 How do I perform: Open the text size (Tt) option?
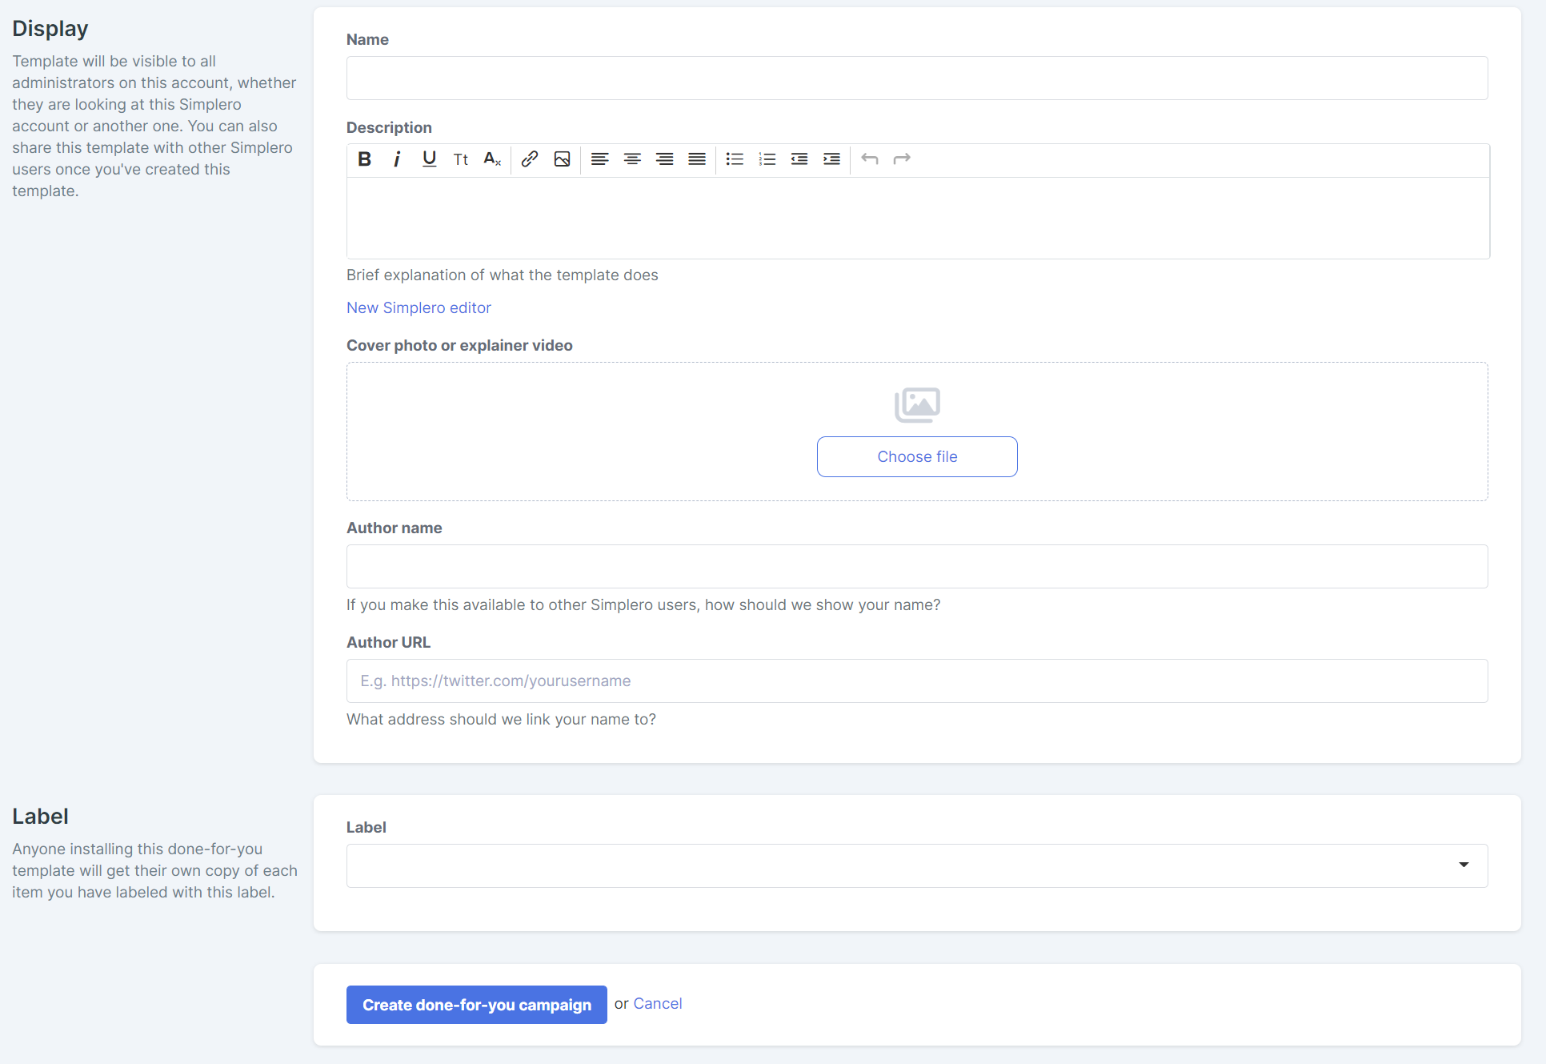[461, 159]
